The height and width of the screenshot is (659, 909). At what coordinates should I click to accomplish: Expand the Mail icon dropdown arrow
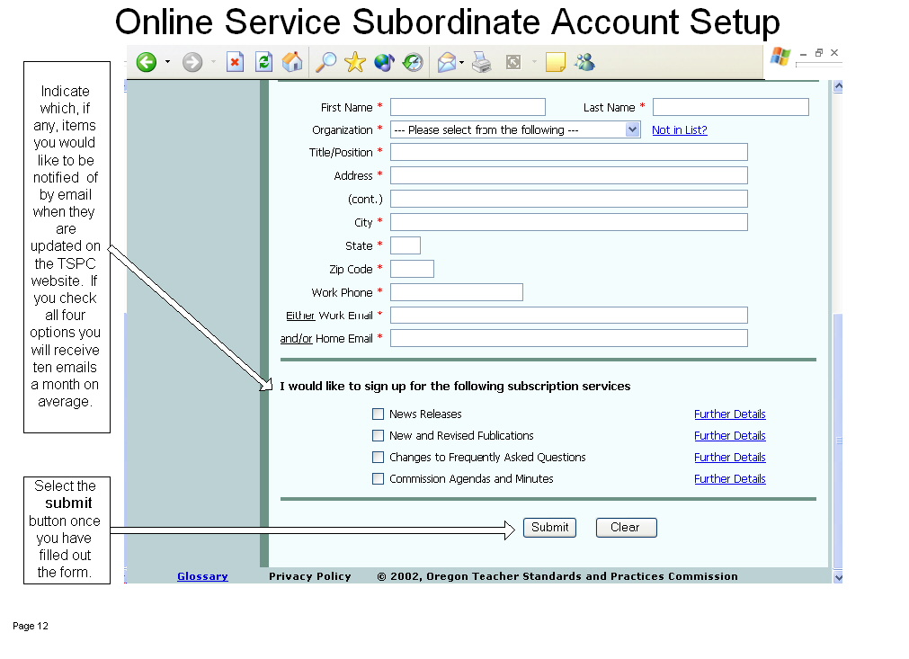pyautogui.click(x=462, y=62)
